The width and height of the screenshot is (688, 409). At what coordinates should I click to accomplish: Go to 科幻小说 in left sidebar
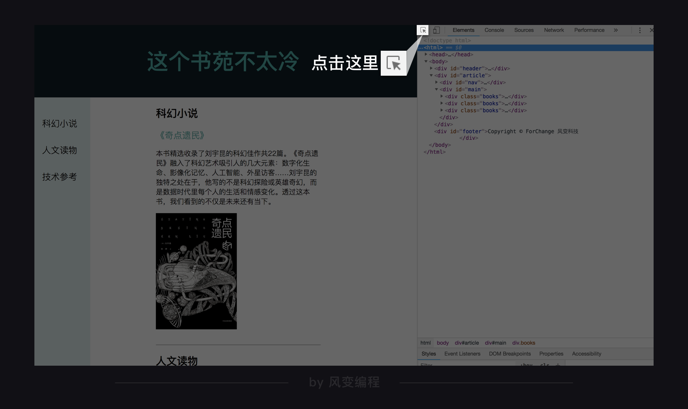(59, 124)
